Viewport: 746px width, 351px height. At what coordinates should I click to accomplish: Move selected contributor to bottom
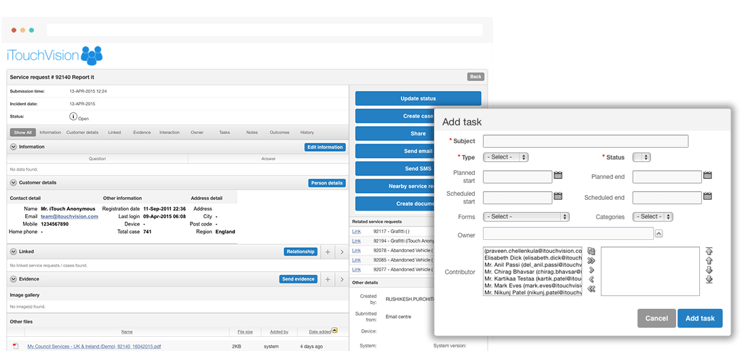point(709,280)
